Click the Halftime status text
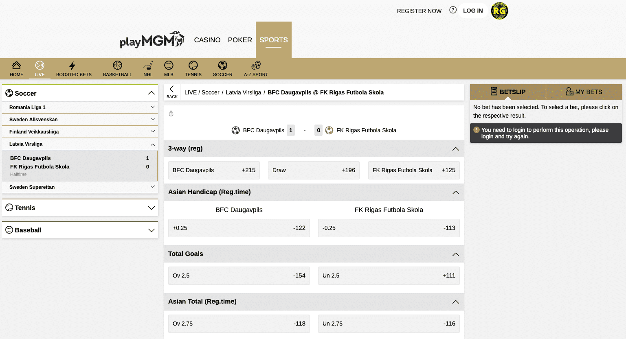The width and height of the screenshot is (626, 339). 18,174
